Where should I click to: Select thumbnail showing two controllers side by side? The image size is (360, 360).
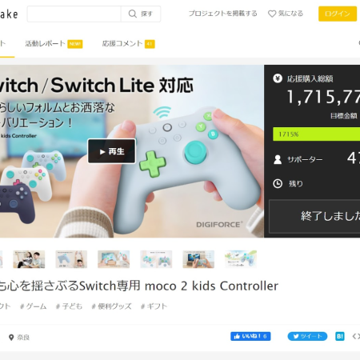click(156, 259)
